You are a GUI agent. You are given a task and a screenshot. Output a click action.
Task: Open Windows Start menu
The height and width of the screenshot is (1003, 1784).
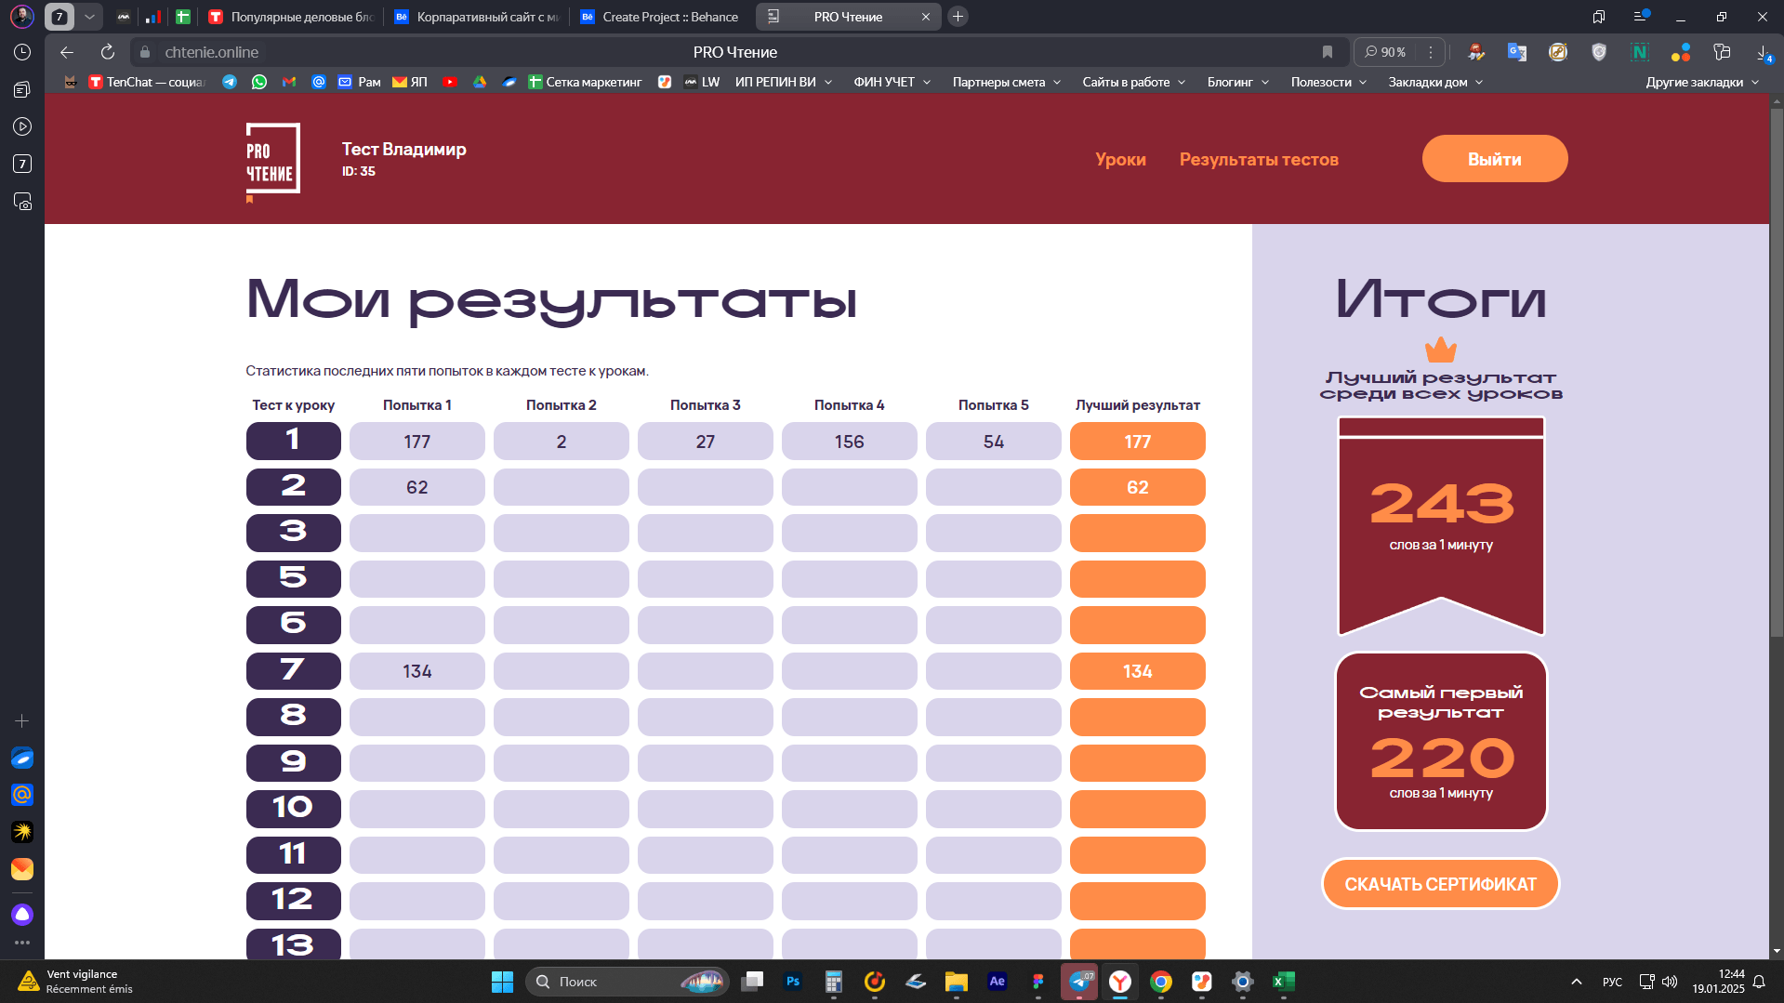pyautogui.click(x=502, y=982)
